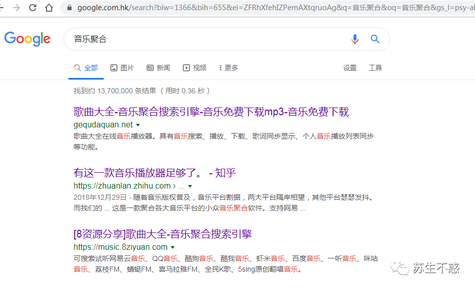Expand the dropdown arrow beside gequdaquan.net
This screenshot has height=289, width=475.
click(138, 125)
